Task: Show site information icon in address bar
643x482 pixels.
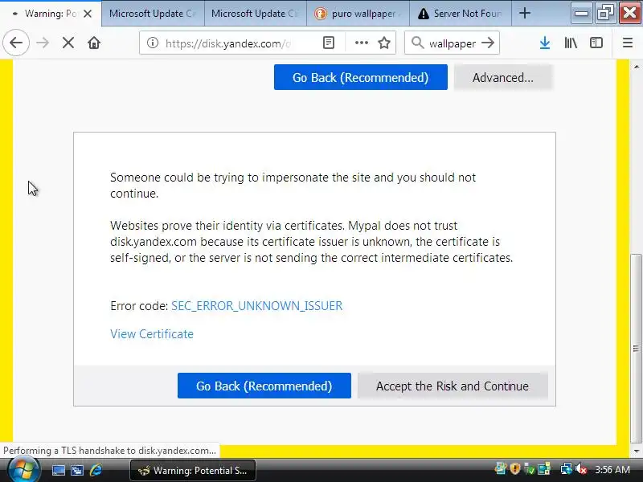Action: coord(153,43)
